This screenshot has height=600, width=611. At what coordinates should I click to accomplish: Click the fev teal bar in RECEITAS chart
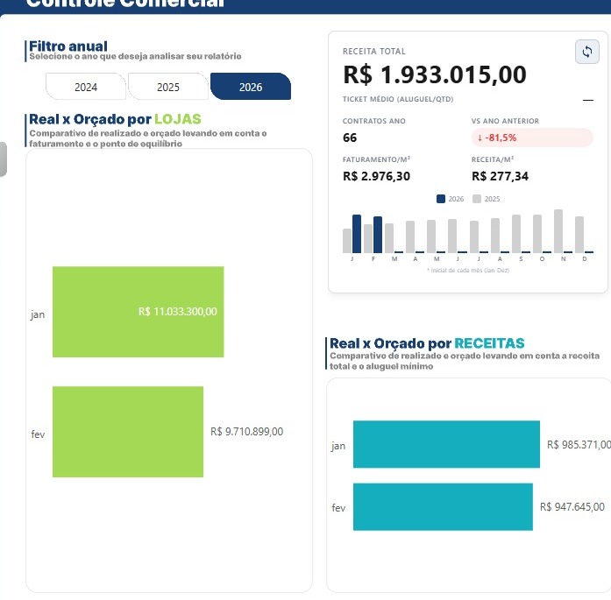[x=443, y=507]
